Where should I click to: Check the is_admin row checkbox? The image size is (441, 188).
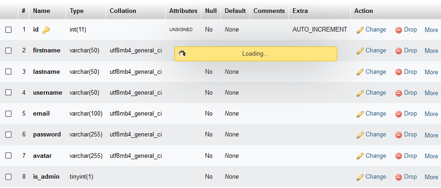coord(8,177)
